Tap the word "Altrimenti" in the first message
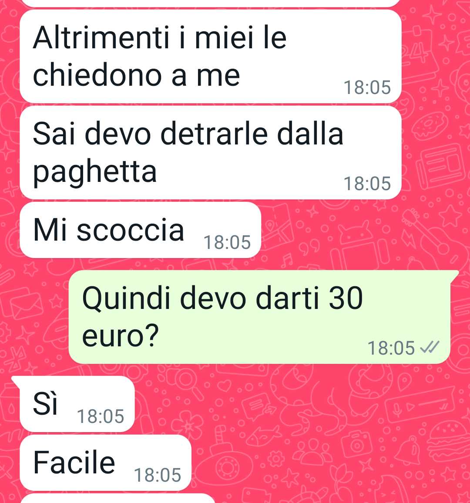The width and height of the screenshot is (470, 503). (x=101, y=37)
